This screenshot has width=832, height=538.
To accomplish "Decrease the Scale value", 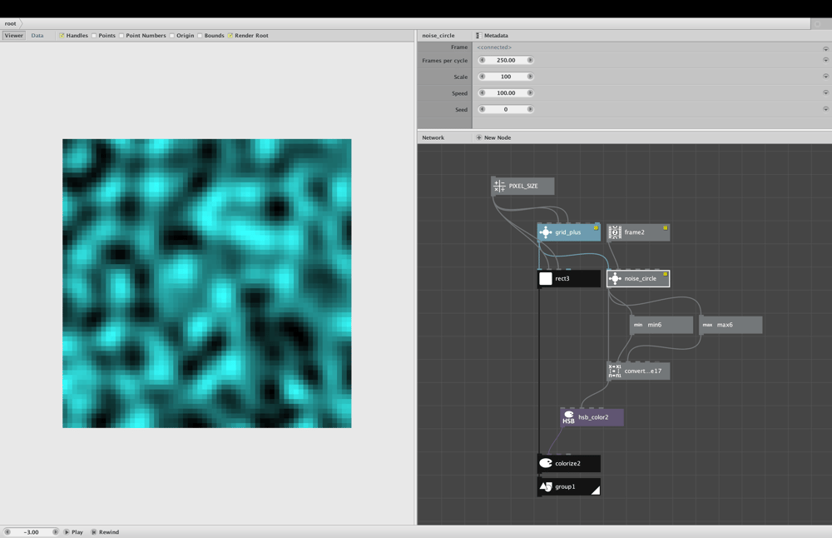I will (483, 77).
